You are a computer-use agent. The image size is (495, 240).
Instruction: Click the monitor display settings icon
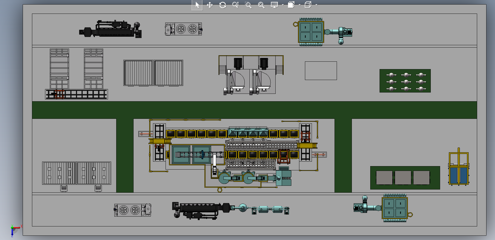pos(274,5)
